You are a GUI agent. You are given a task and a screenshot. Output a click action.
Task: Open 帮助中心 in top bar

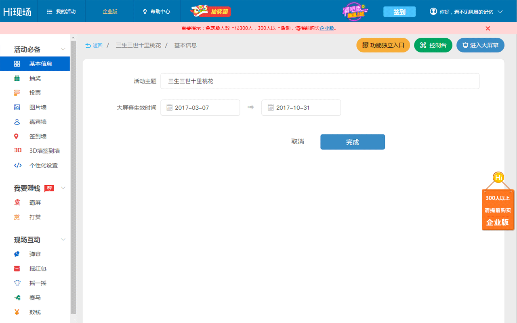click(157, 12)
